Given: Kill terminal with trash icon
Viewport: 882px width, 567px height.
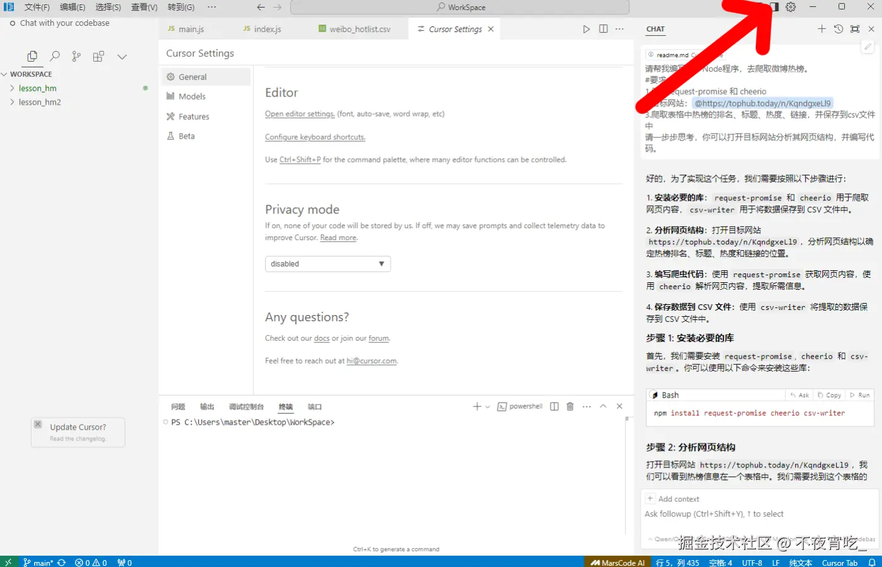Looking at the screenshot, I should click(570, 406).
